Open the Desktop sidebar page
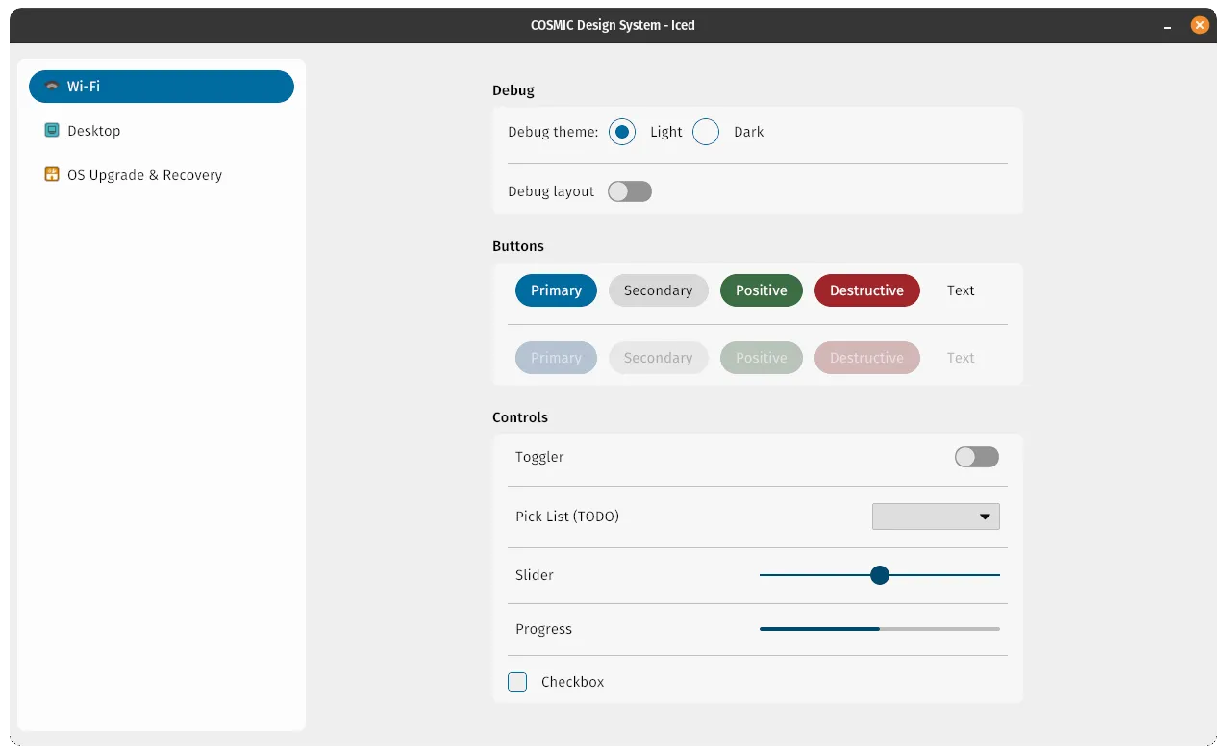Viewport: 1227px width, 756px height. [x=162, y=131]
